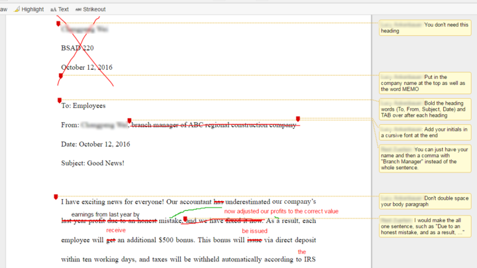
Task: Click the red inserted word 'the'
Action: pyautogui.click(x=302, y=252)
